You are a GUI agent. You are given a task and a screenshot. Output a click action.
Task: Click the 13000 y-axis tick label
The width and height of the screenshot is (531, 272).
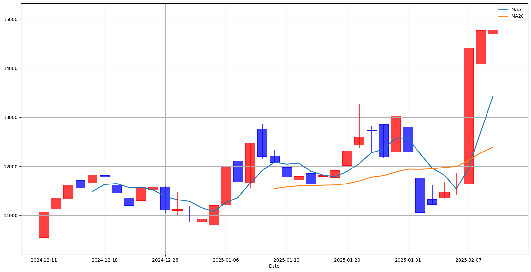[x=11, y=117]
